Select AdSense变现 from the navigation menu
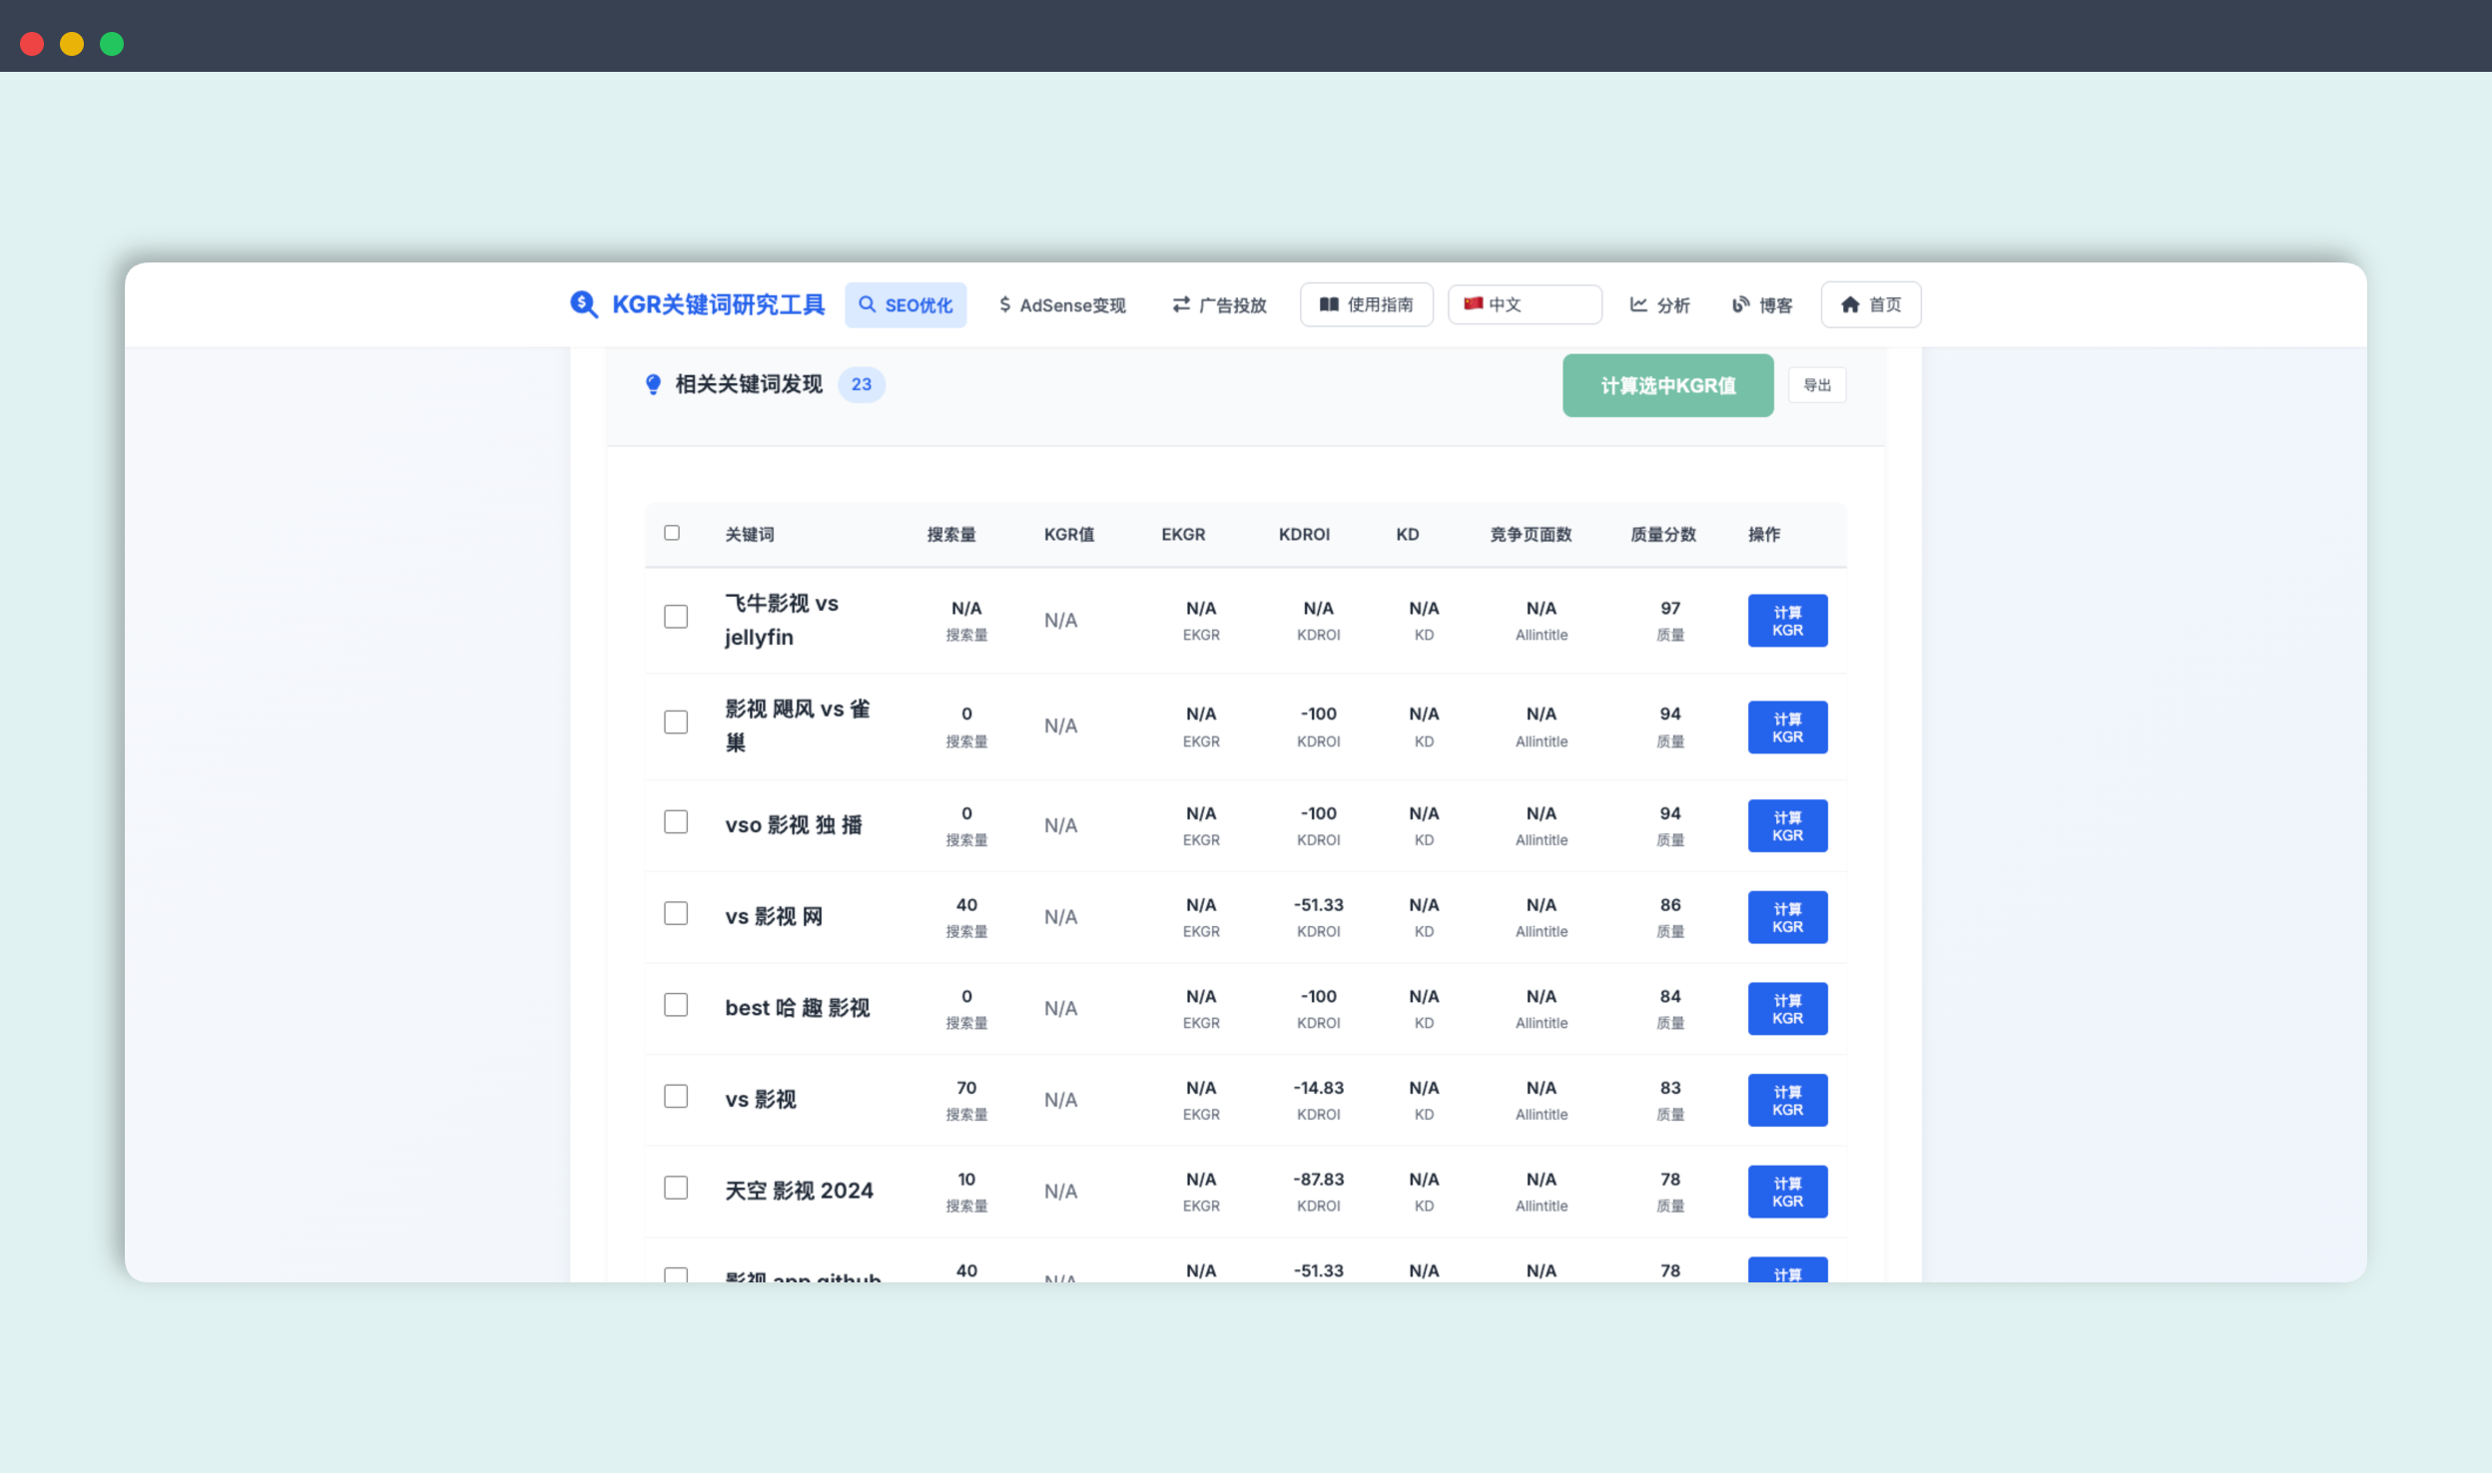The image size is (2492, 1473). coord(1061,304)
